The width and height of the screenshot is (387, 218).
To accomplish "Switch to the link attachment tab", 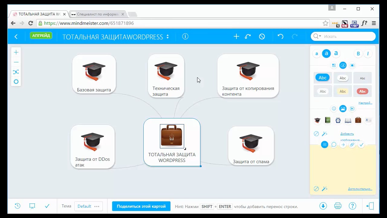I will pyautogui.click(x=352, y=145).
